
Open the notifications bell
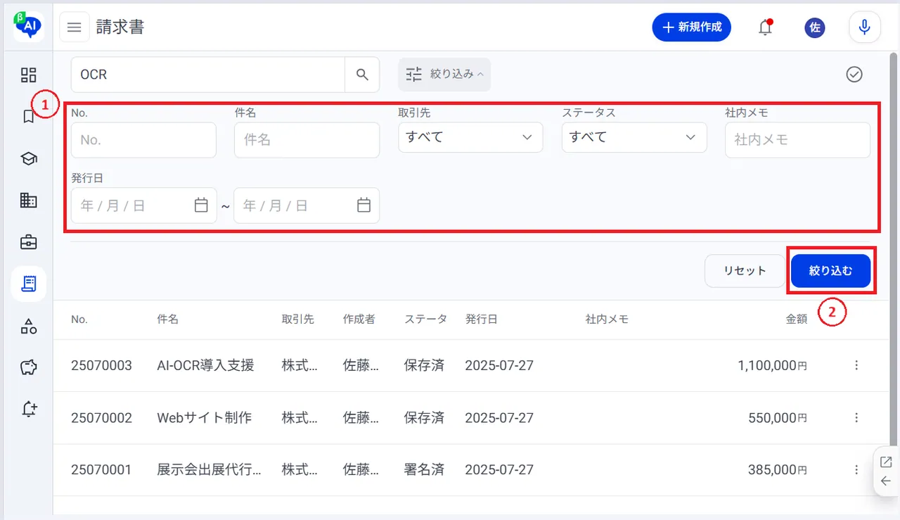tap(765, 27)
